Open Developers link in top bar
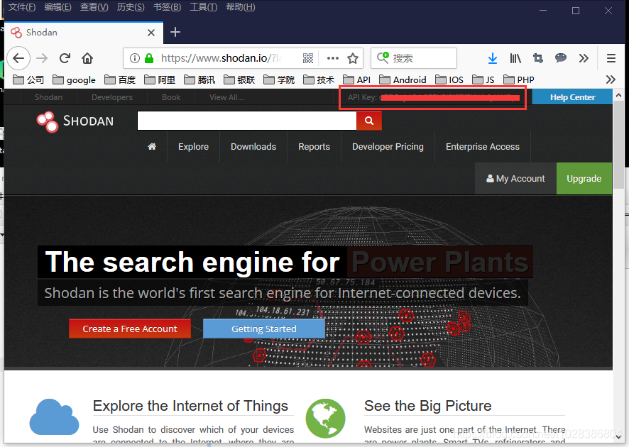629x447 pixels. [112, 97]
